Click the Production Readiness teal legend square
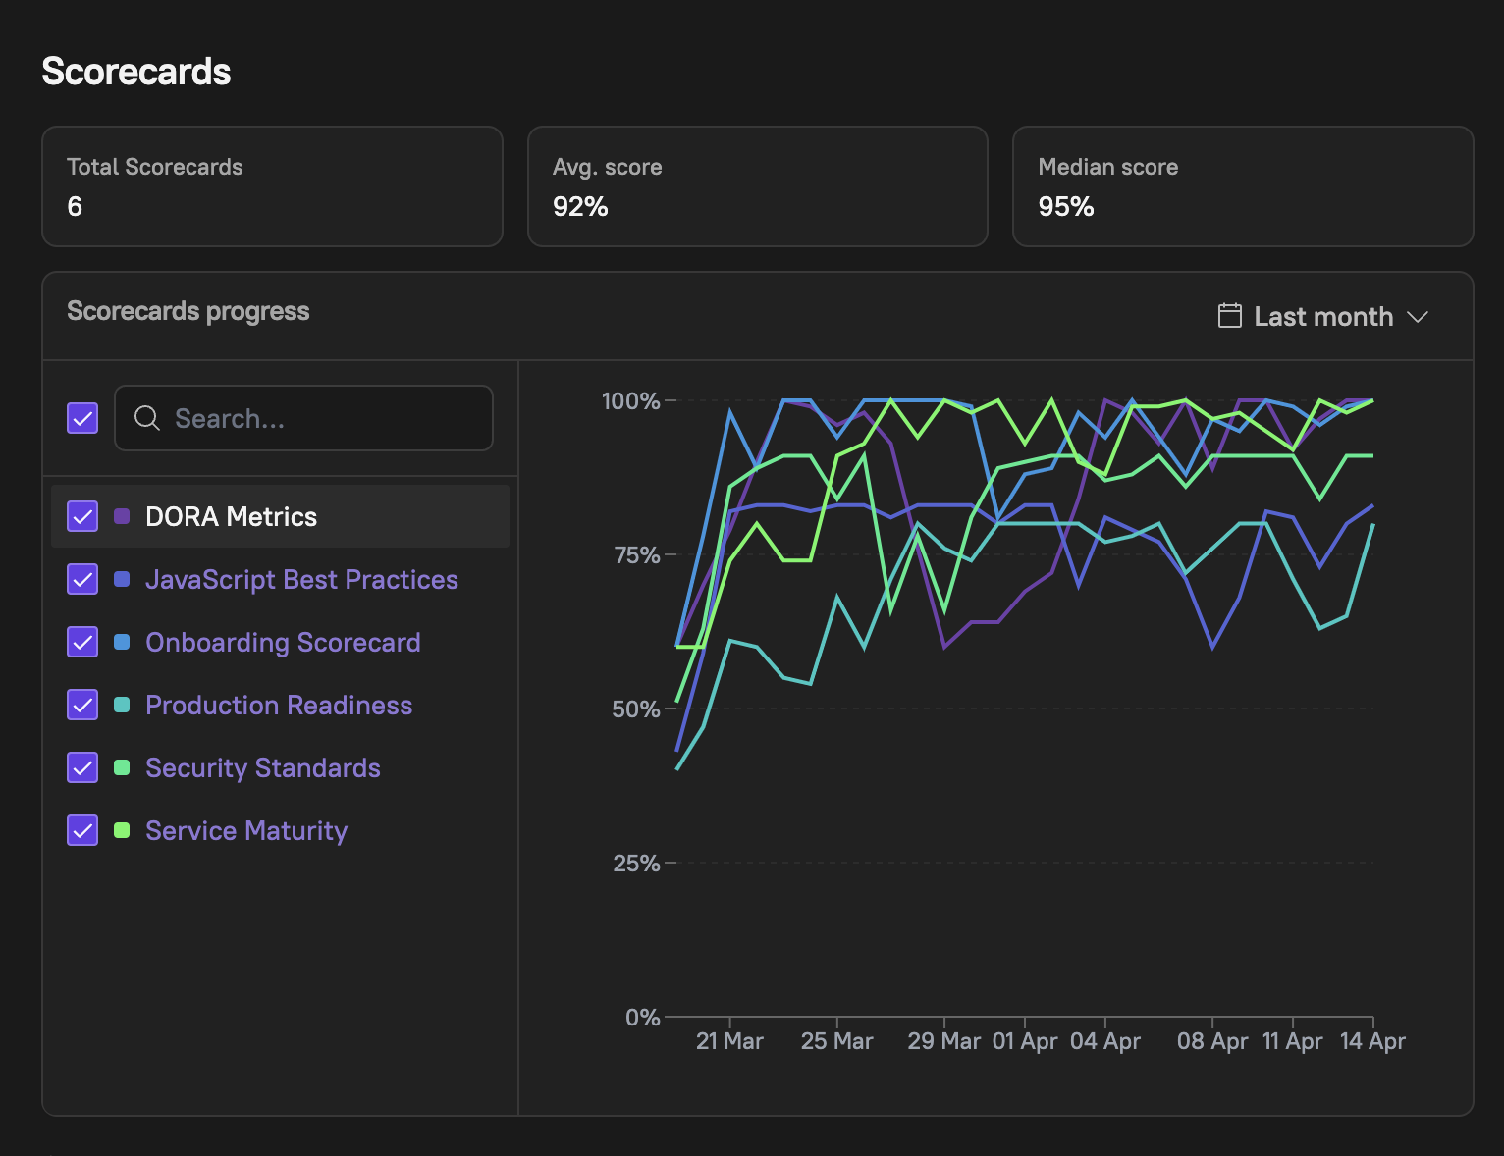1504x1156 pixels. click(x=122, y=705)
